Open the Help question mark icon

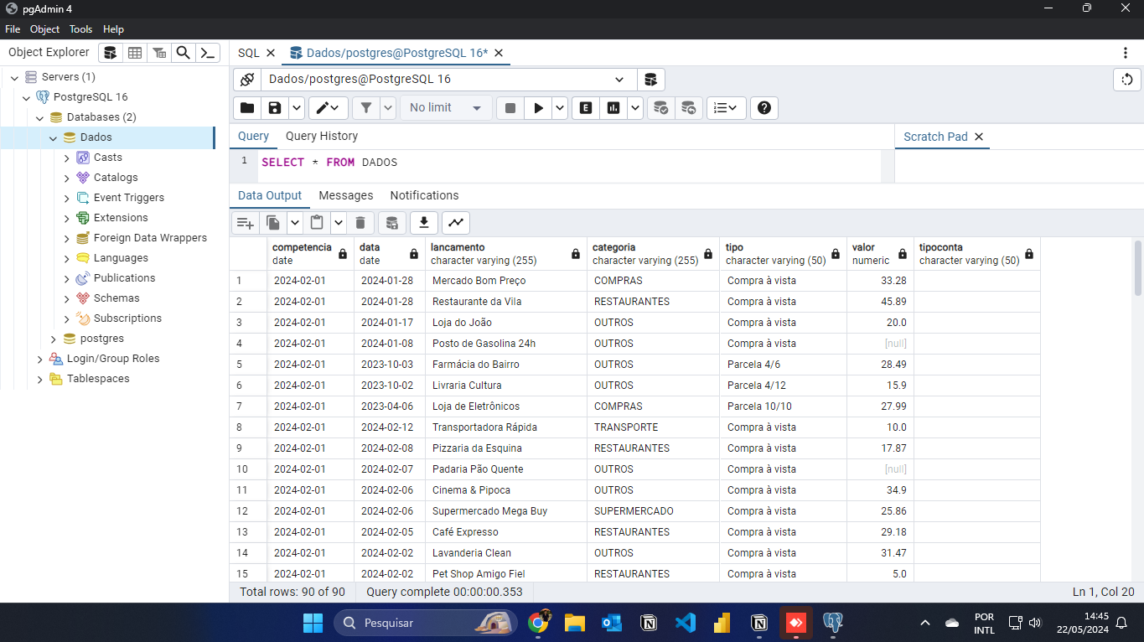point(764,107)
